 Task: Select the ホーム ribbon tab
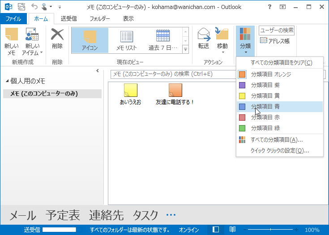pos(41,19)
